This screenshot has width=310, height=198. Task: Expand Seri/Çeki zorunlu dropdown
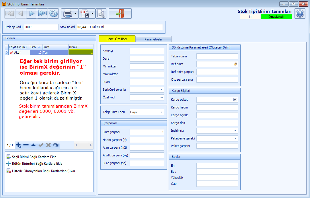point(161,90)
